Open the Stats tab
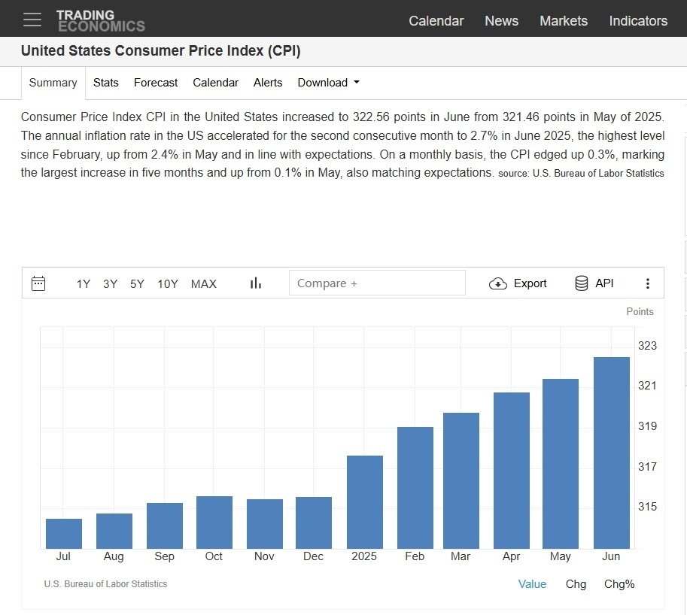Image resolution: width=687 pixels, height=615 pixels. tap(105, 83)
